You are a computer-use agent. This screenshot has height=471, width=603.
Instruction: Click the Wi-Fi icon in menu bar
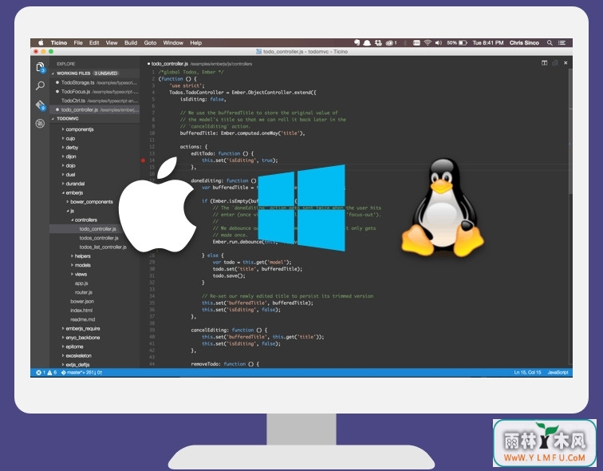(x=428, y=43)
